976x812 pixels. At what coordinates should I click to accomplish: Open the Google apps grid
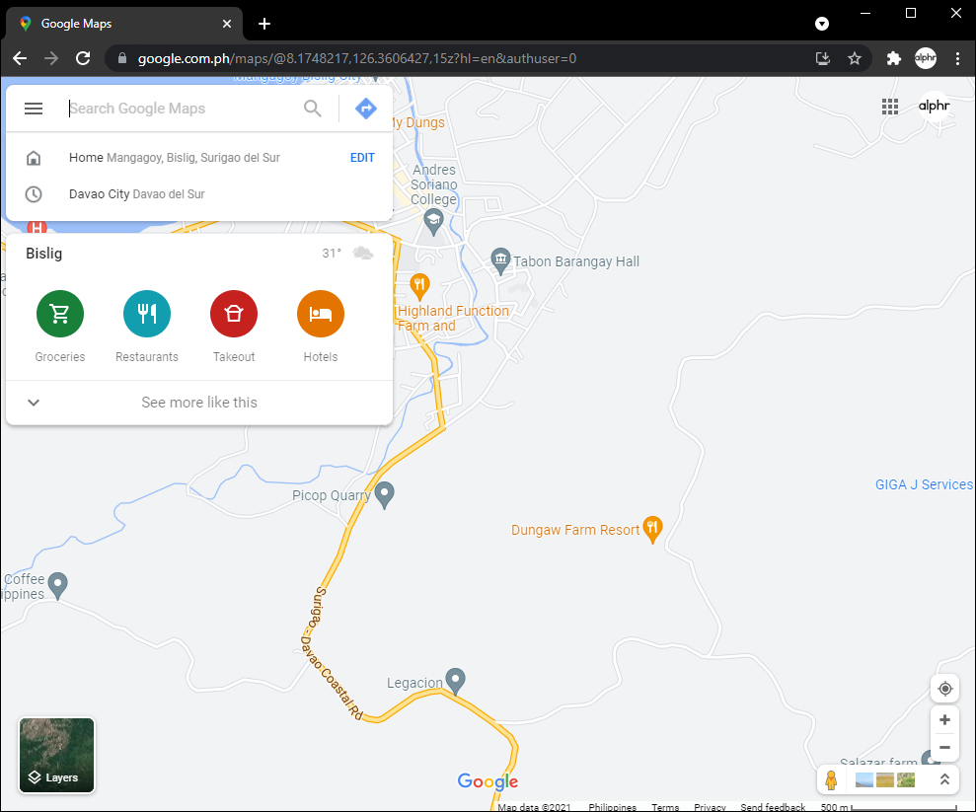coord(890,107)
